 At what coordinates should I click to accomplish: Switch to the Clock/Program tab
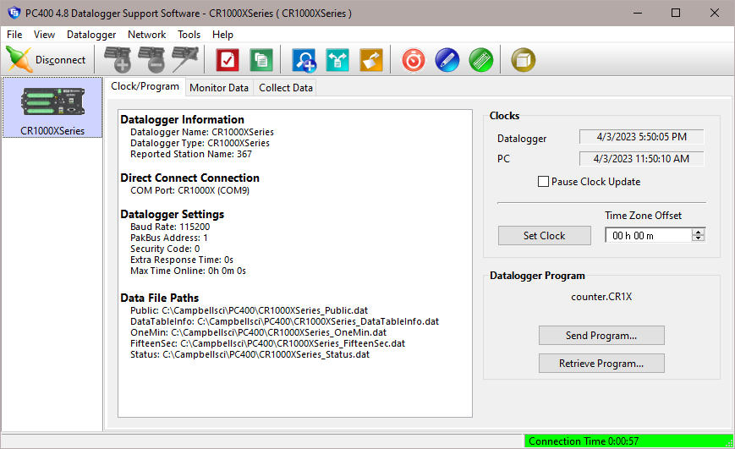tap(145, 87)
